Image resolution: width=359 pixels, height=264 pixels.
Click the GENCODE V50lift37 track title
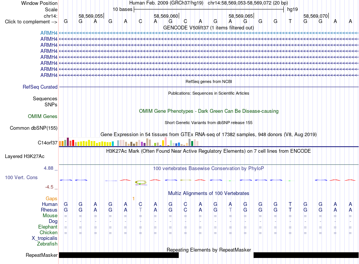pos(208,28)
